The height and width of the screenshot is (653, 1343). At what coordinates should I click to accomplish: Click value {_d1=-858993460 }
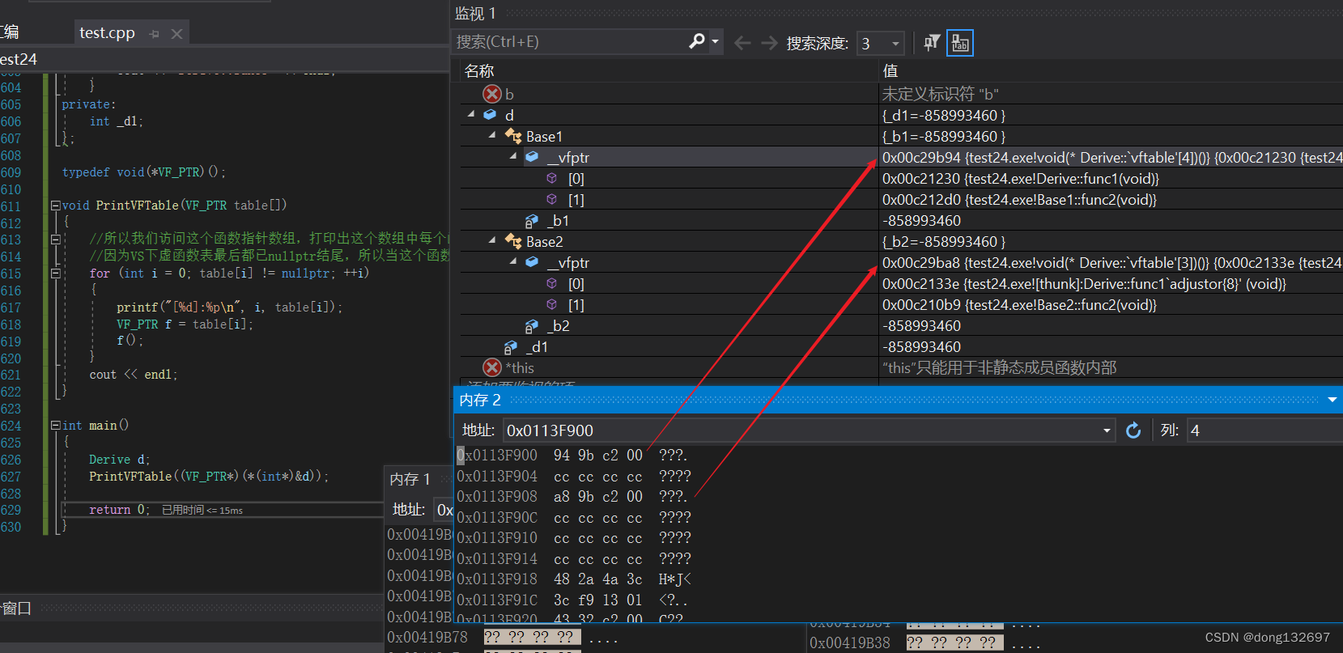944,116
